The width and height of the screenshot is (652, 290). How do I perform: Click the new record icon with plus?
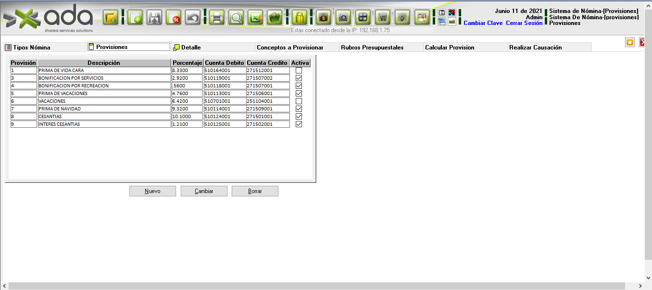135,18
